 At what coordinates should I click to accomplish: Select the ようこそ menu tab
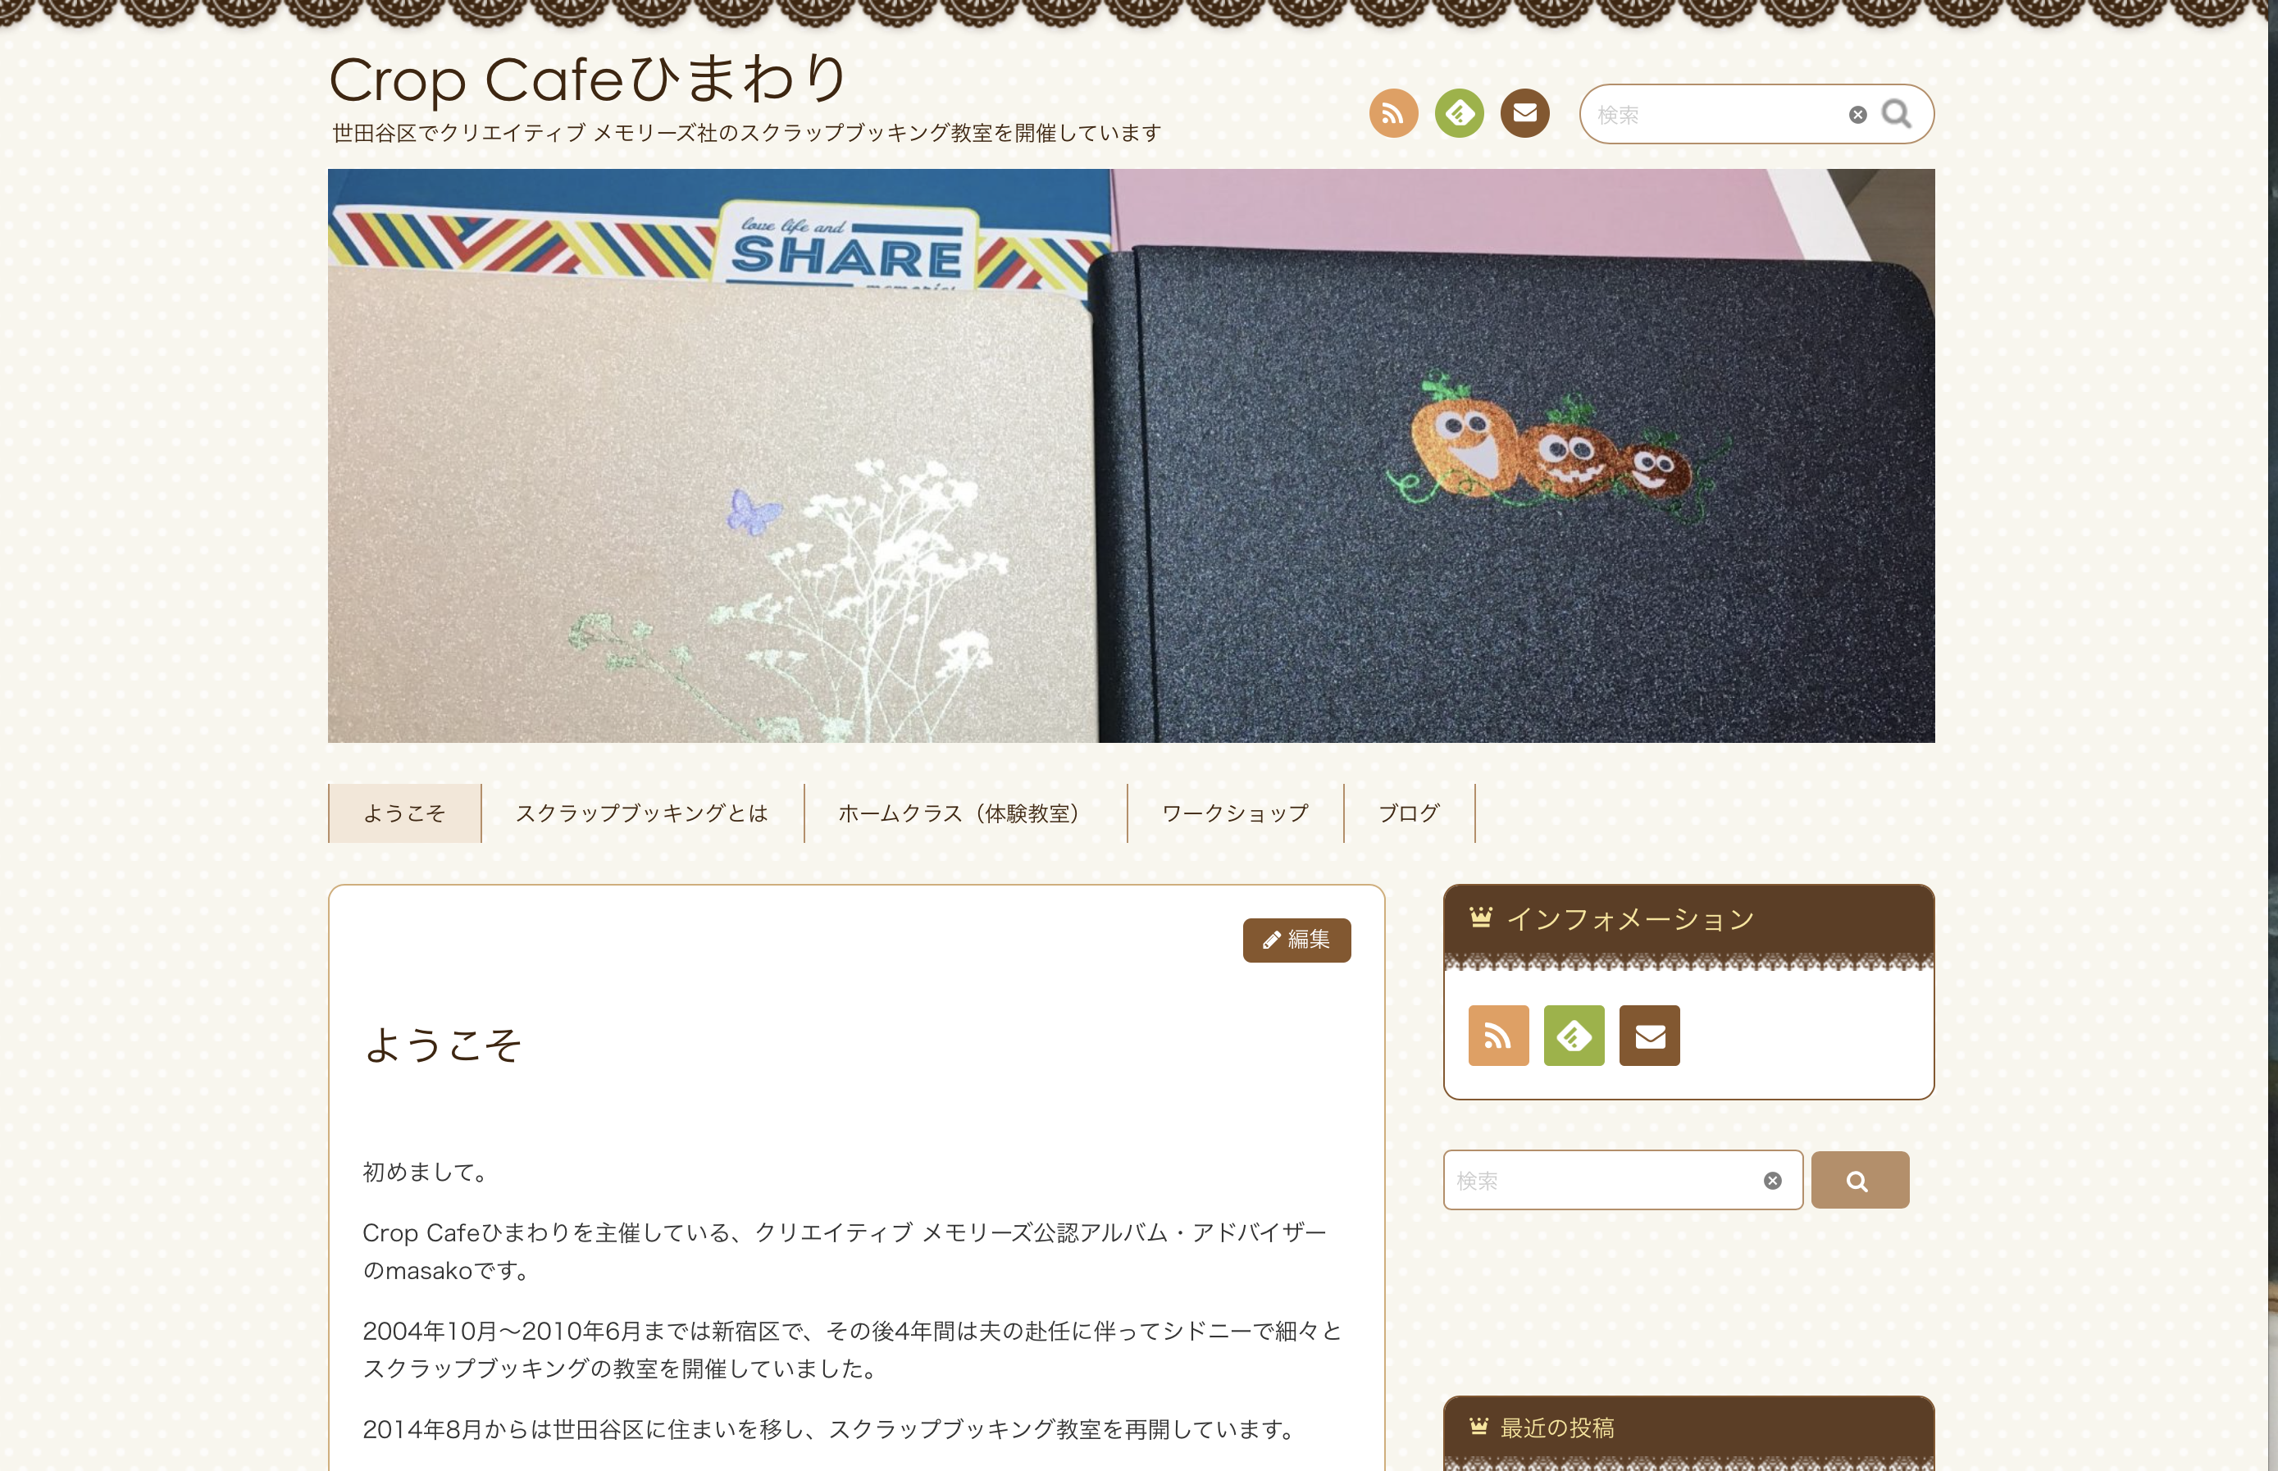click(x=404, y=813)
